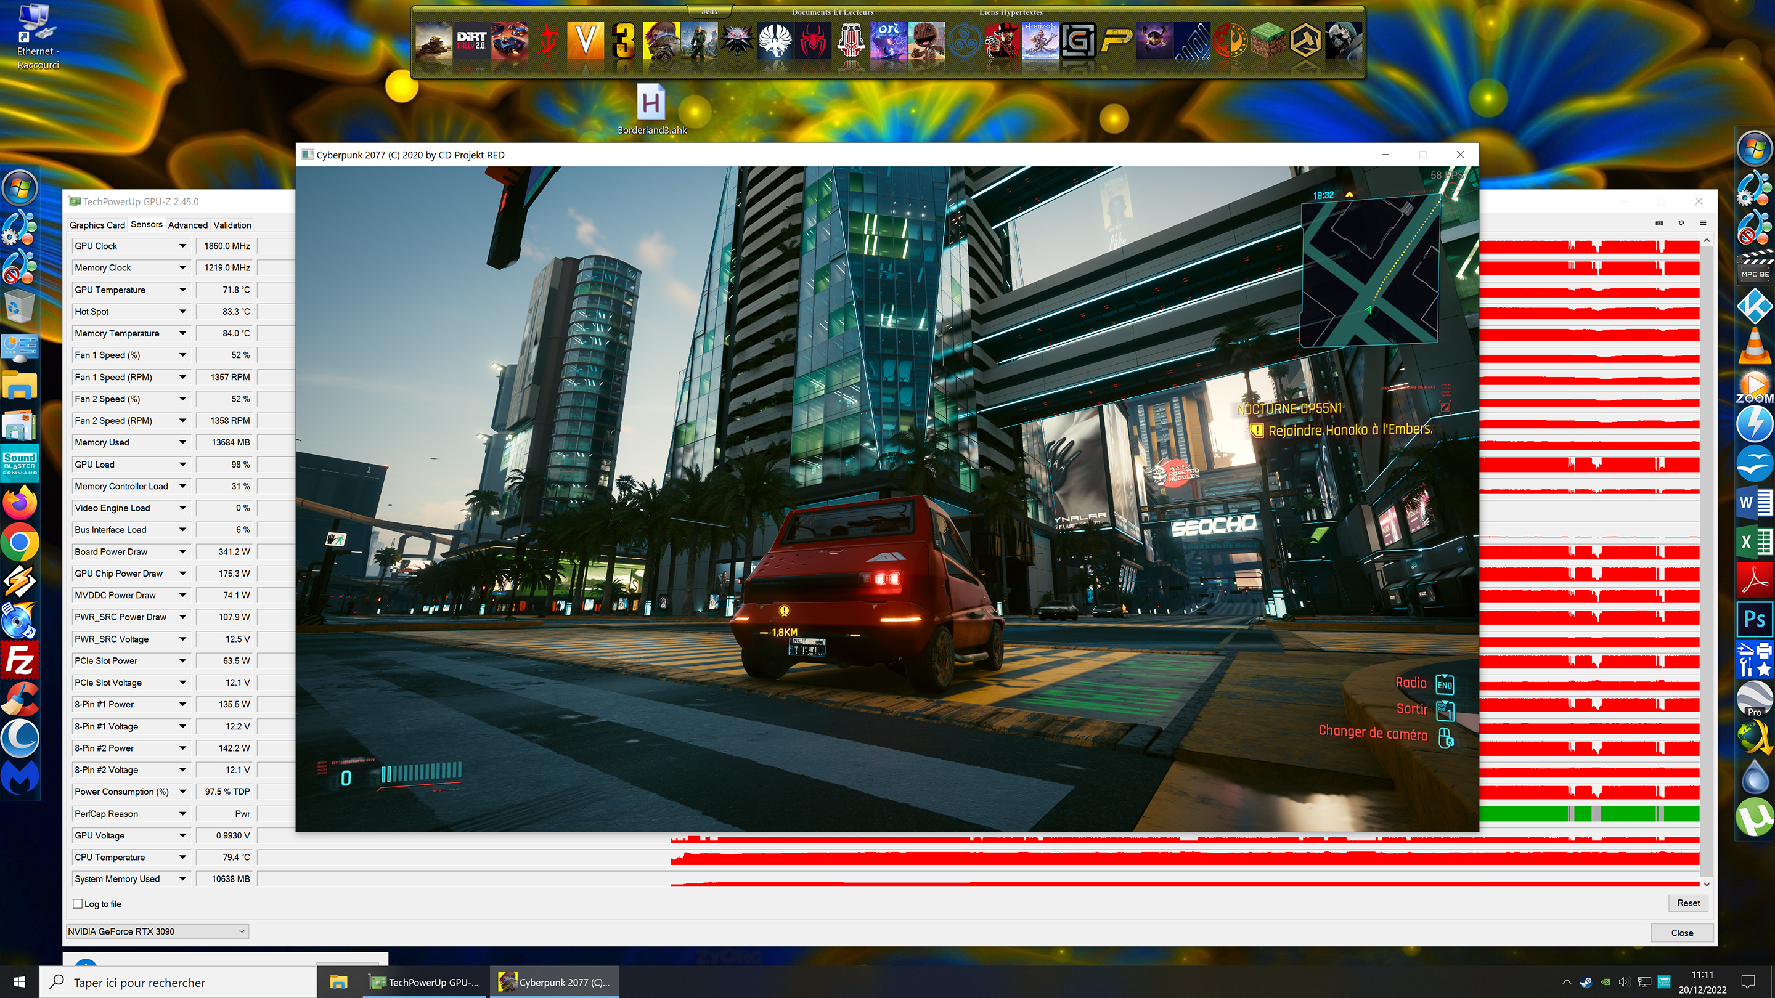Open the NVIDIA GeForce RTX 3090 selector

coord(157,931)
